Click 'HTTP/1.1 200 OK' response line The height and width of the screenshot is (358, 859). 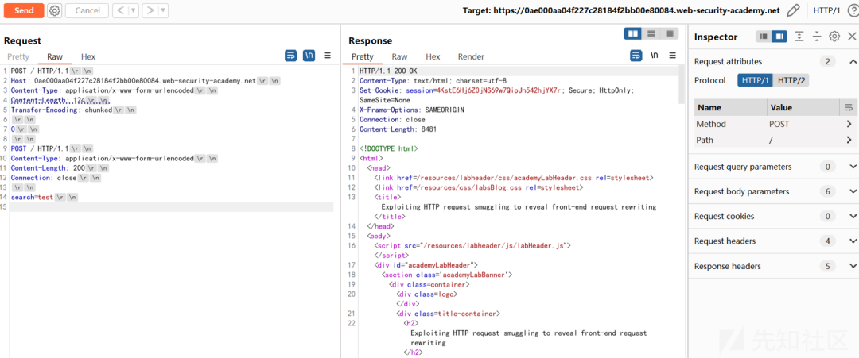tap(390, 71)
